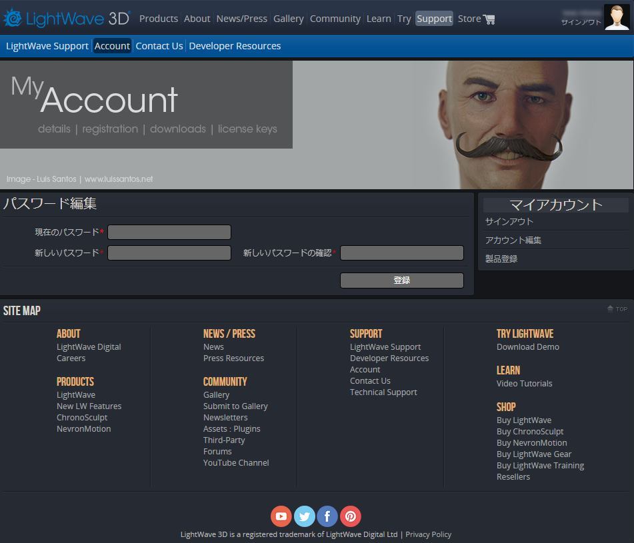Go to Assets : Plugins link

pyautogui.click(x=232, y=428)
